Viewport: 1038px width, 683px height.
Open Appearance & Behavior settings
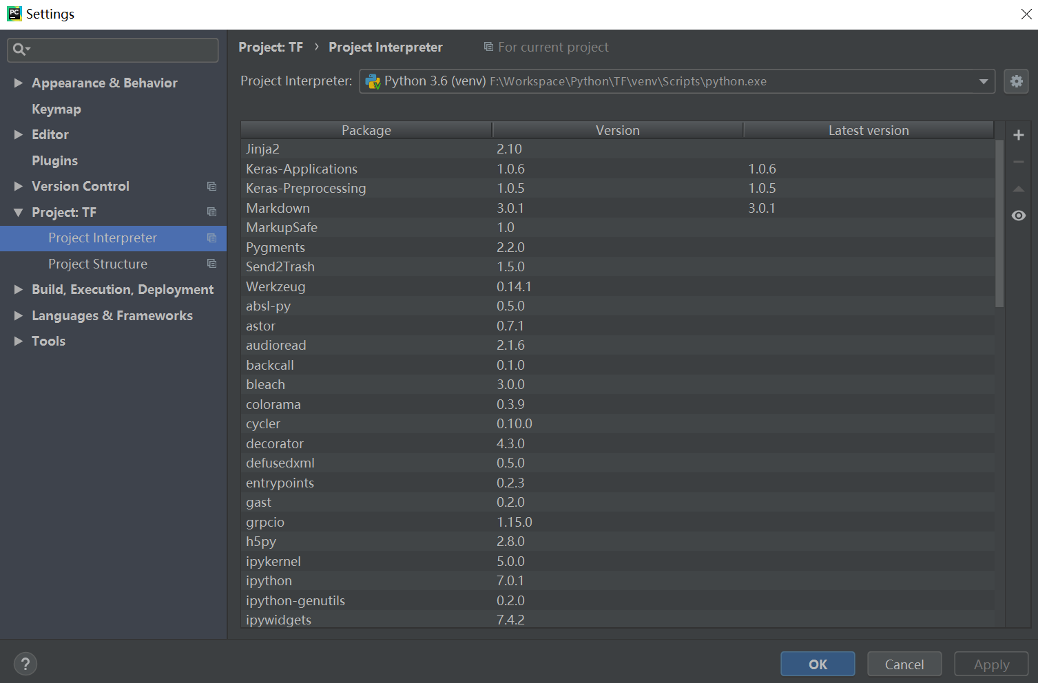(105, 83)
